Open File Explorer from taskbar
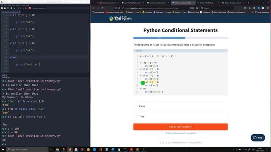 [58, 149]
